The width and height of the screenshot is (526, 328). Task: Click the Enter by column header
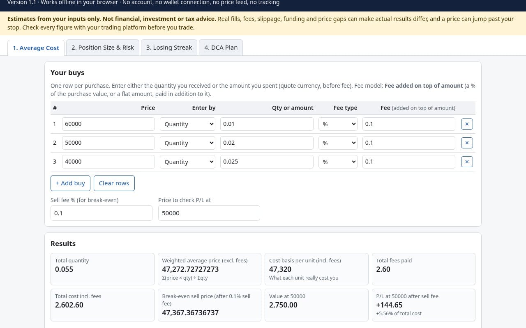coord(204,108)
